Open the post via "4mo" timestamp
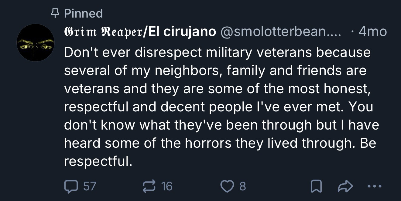 coord(373,31)
